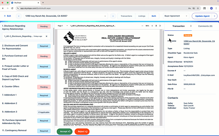
Task: Open the Chrome profile avatar
Action: [211, 8]
